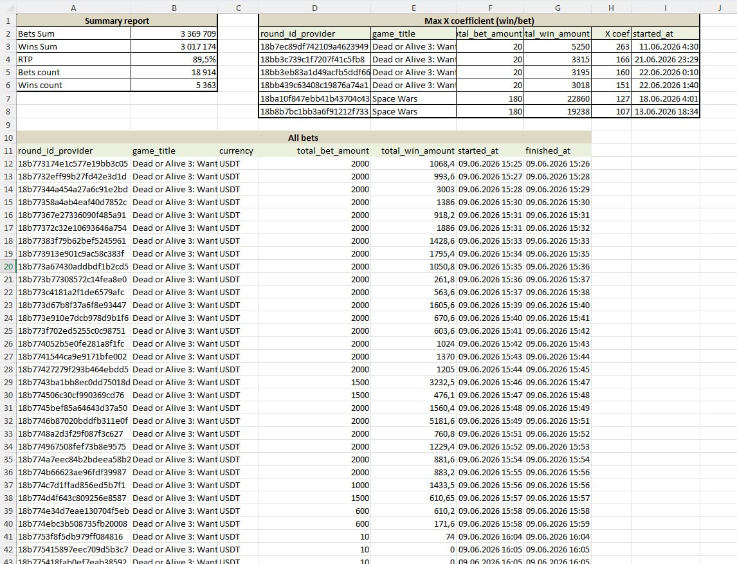This screenshot has height=564, width=737.
Task: Click the Summary report title cell
Action: click(116, 21)
